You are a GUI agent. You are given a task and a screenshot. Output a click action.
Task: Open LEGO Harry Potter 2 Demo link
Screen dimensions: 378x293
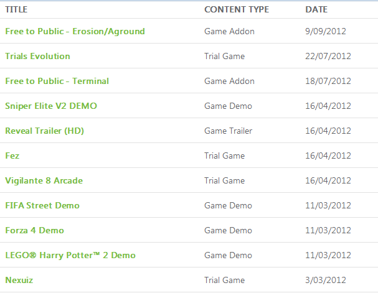(70, 255)
